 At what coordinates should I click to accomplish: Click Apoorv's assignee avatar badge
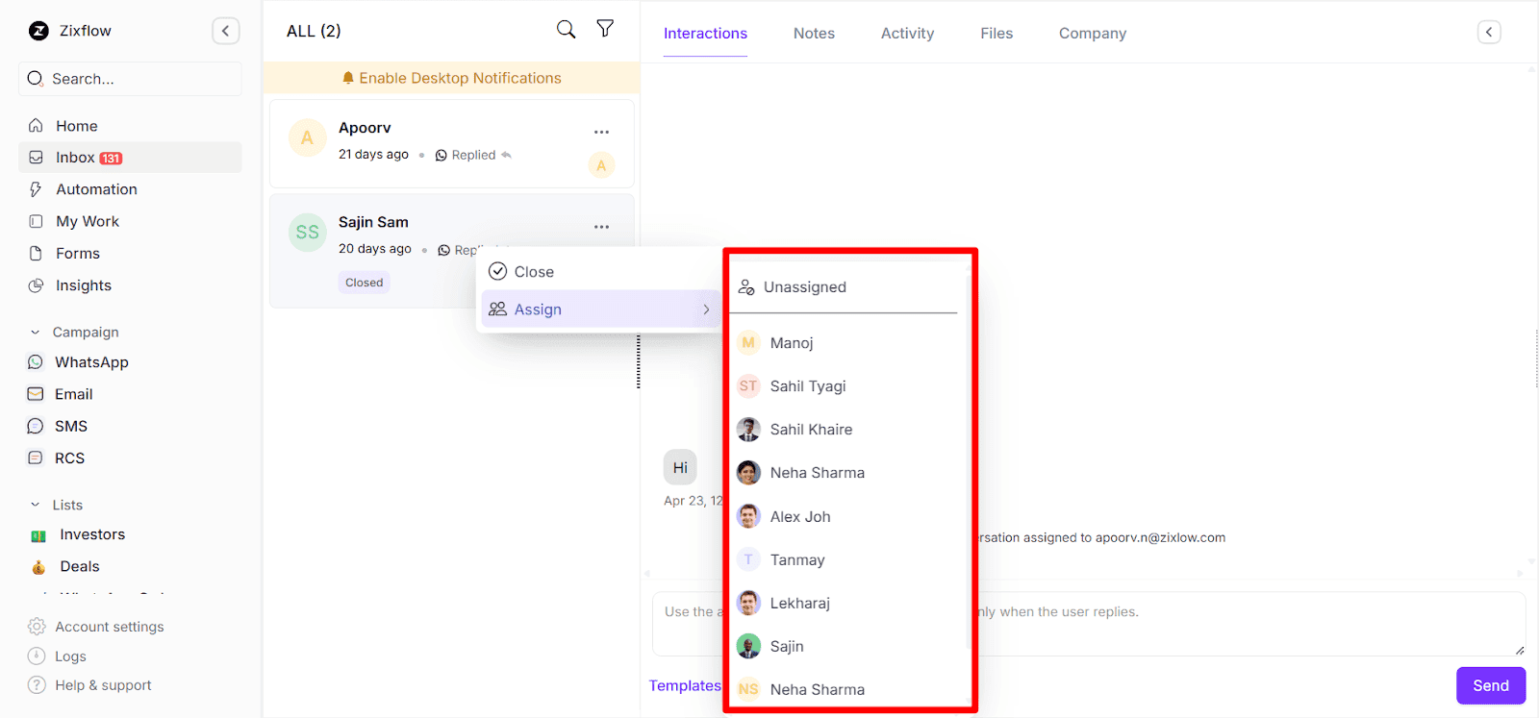(x=601, y=165)
